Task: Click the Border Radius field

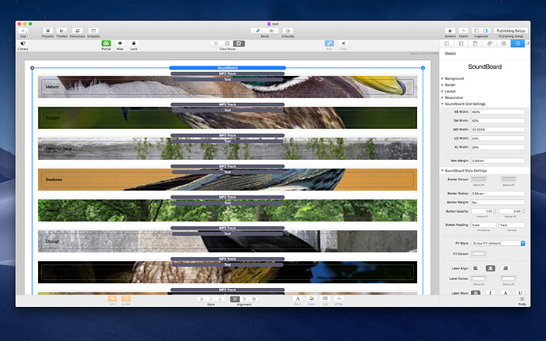Action: pyautogui.click(x=498, y=193)
